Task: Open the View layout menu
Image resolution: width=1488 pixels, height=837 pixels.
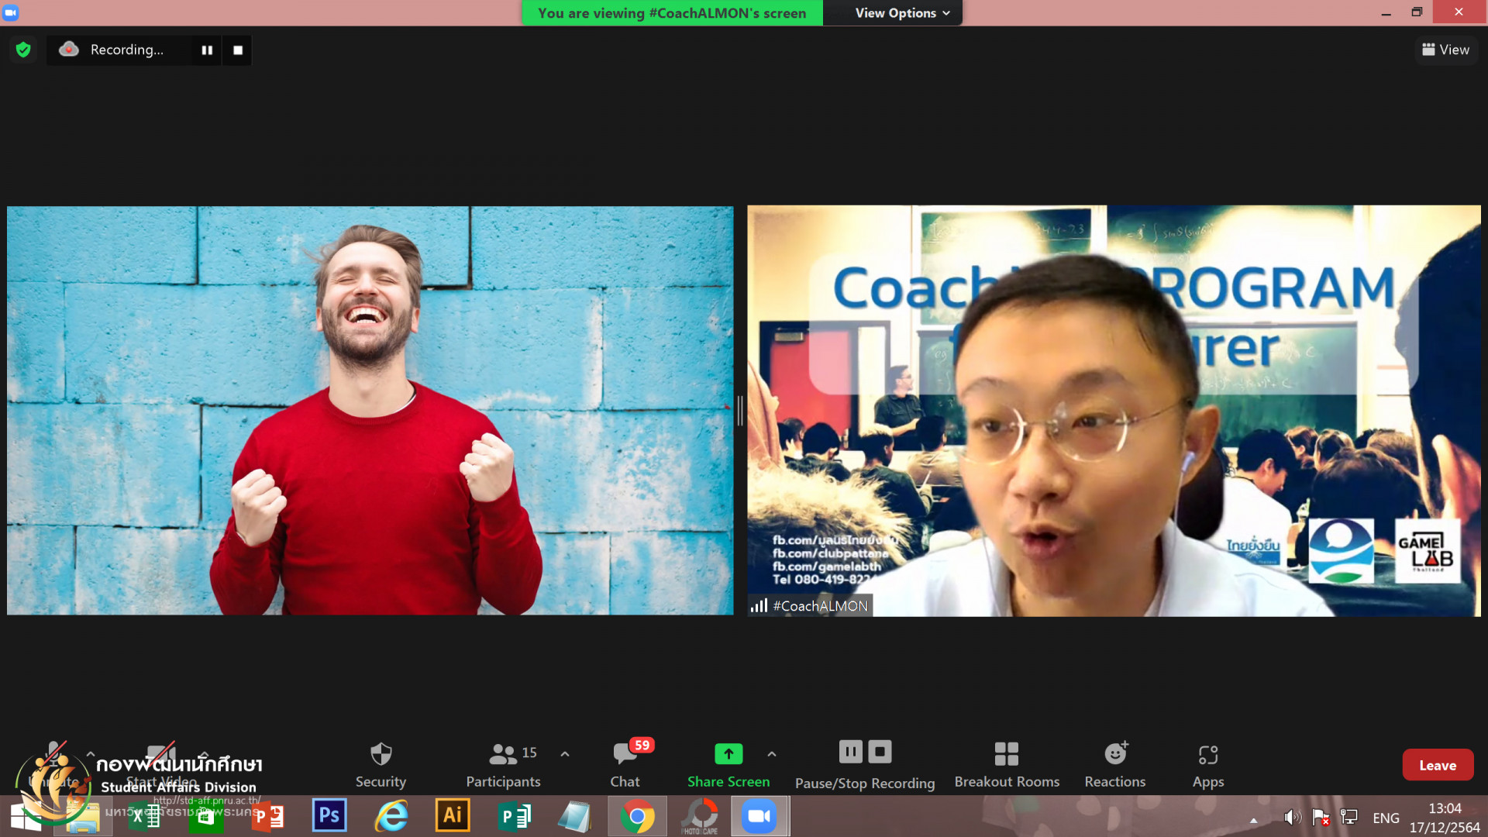Action: [1445, 50]
